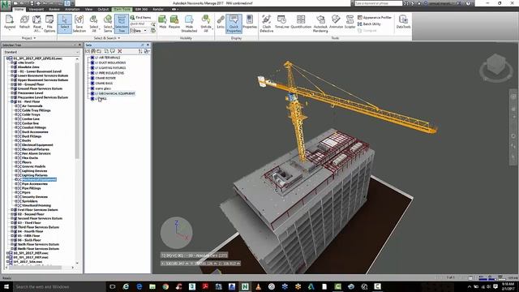This screenshot has width=519, height=292.
Task: Toggle Quick Properties display
Action: (234, 24)
